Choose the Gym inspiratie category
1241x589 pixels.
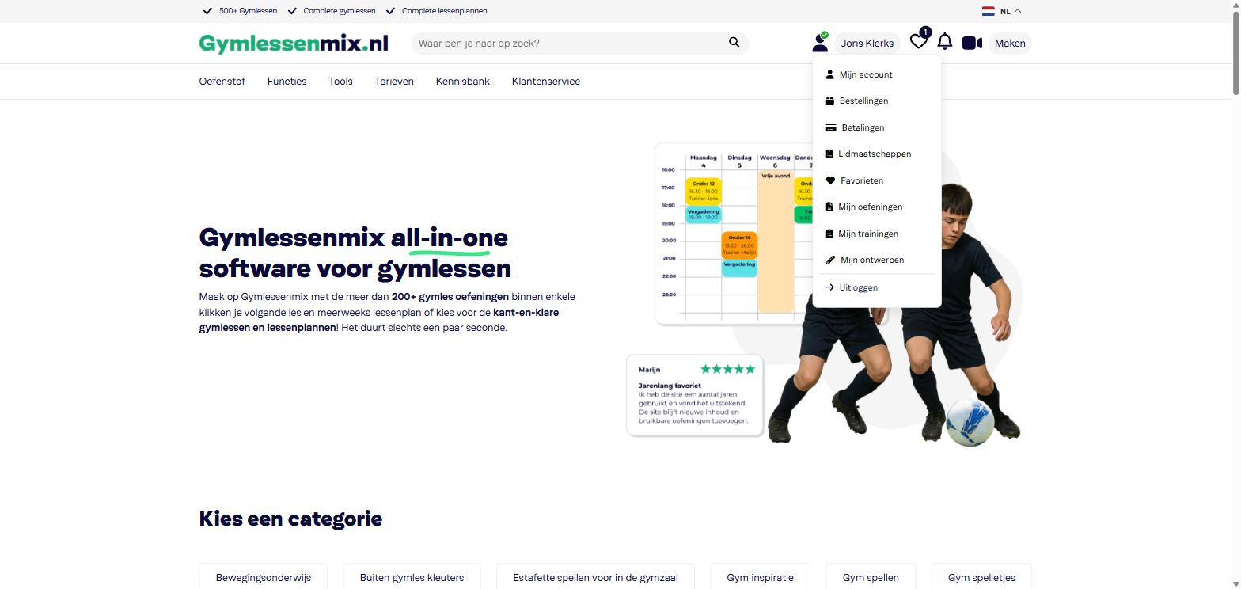point(760,577)
